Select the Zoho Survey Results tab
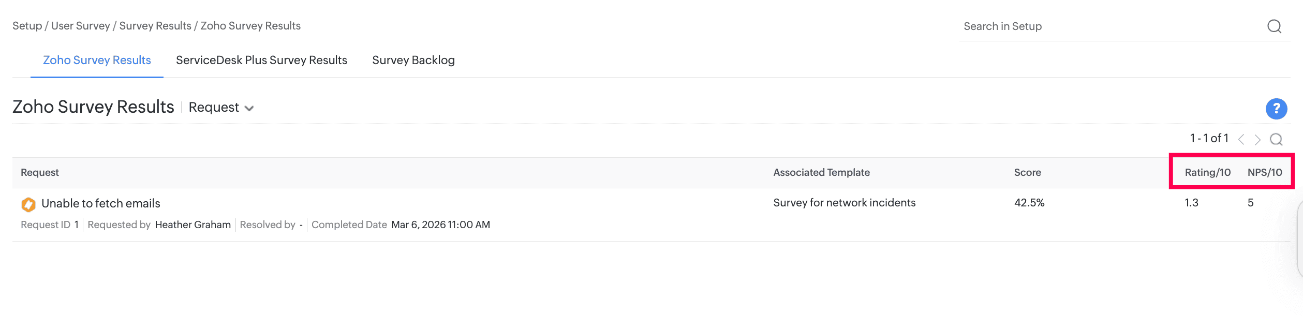1303x329 pixels. click(97, 61)
